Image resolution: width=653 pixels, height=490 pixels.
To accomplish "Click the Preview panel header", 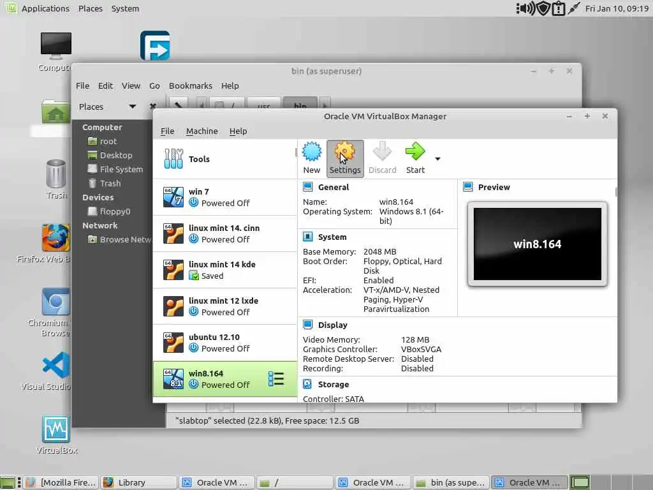I will click(494, 187).
